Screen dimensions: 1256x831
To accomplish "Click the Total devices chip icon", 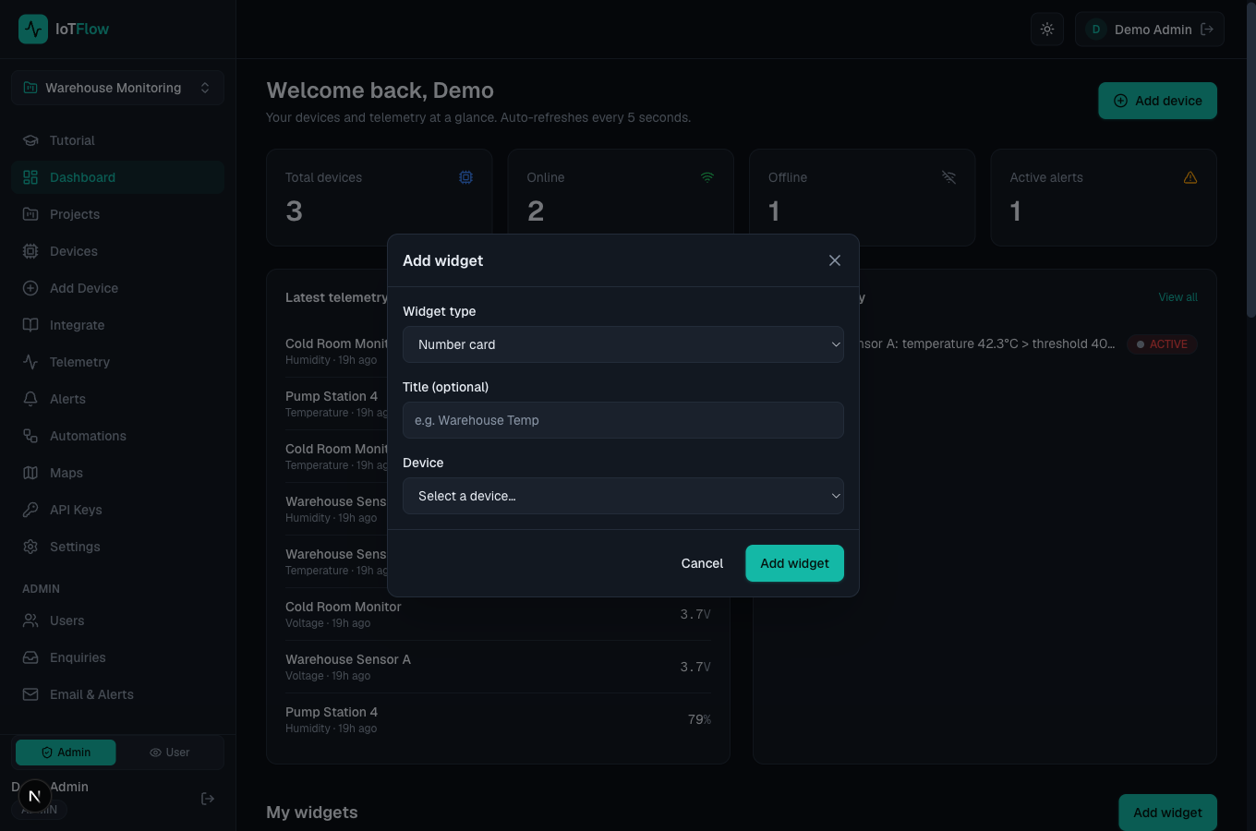I will [466, 177].
